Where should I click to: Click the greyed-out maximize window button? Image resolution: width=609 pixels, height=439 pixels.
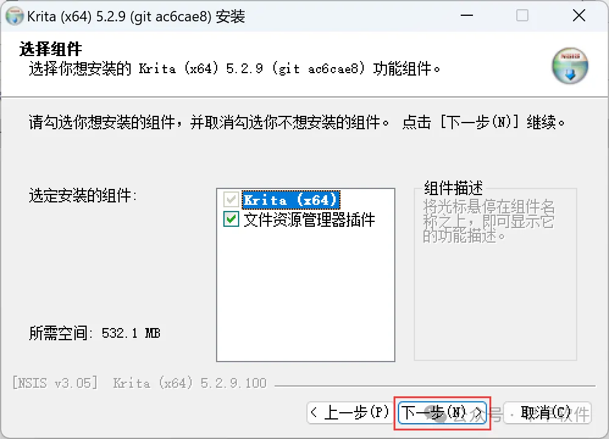coord(522,15)
